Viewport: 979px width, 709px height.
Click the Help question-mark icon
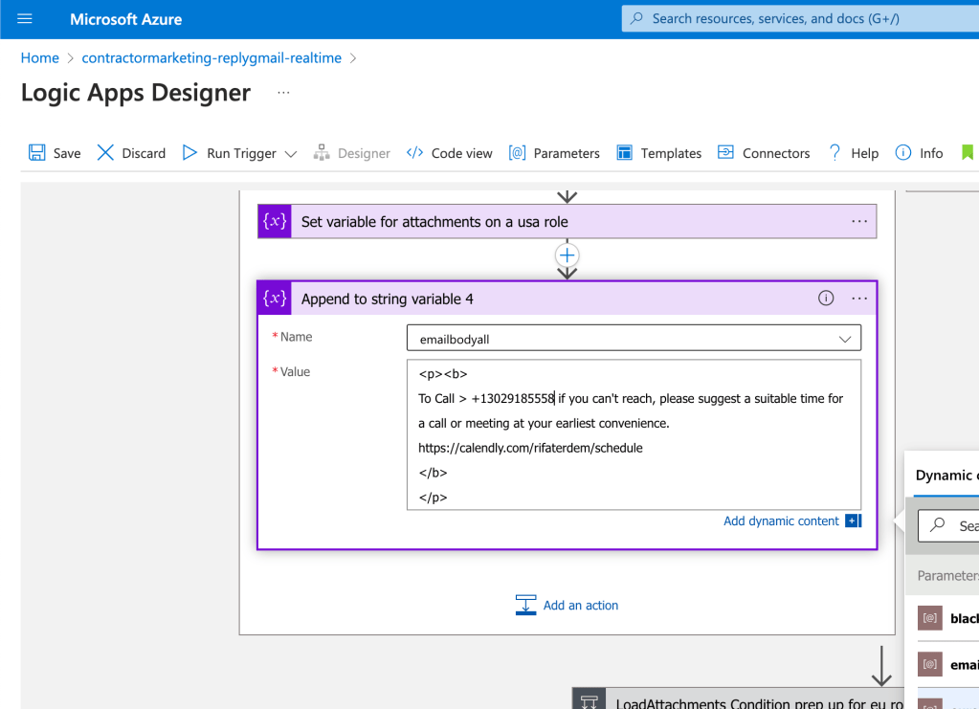tap(834, 153)
